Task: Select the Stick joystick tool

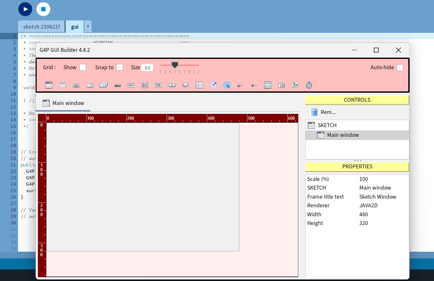Action: pos(227,85)
